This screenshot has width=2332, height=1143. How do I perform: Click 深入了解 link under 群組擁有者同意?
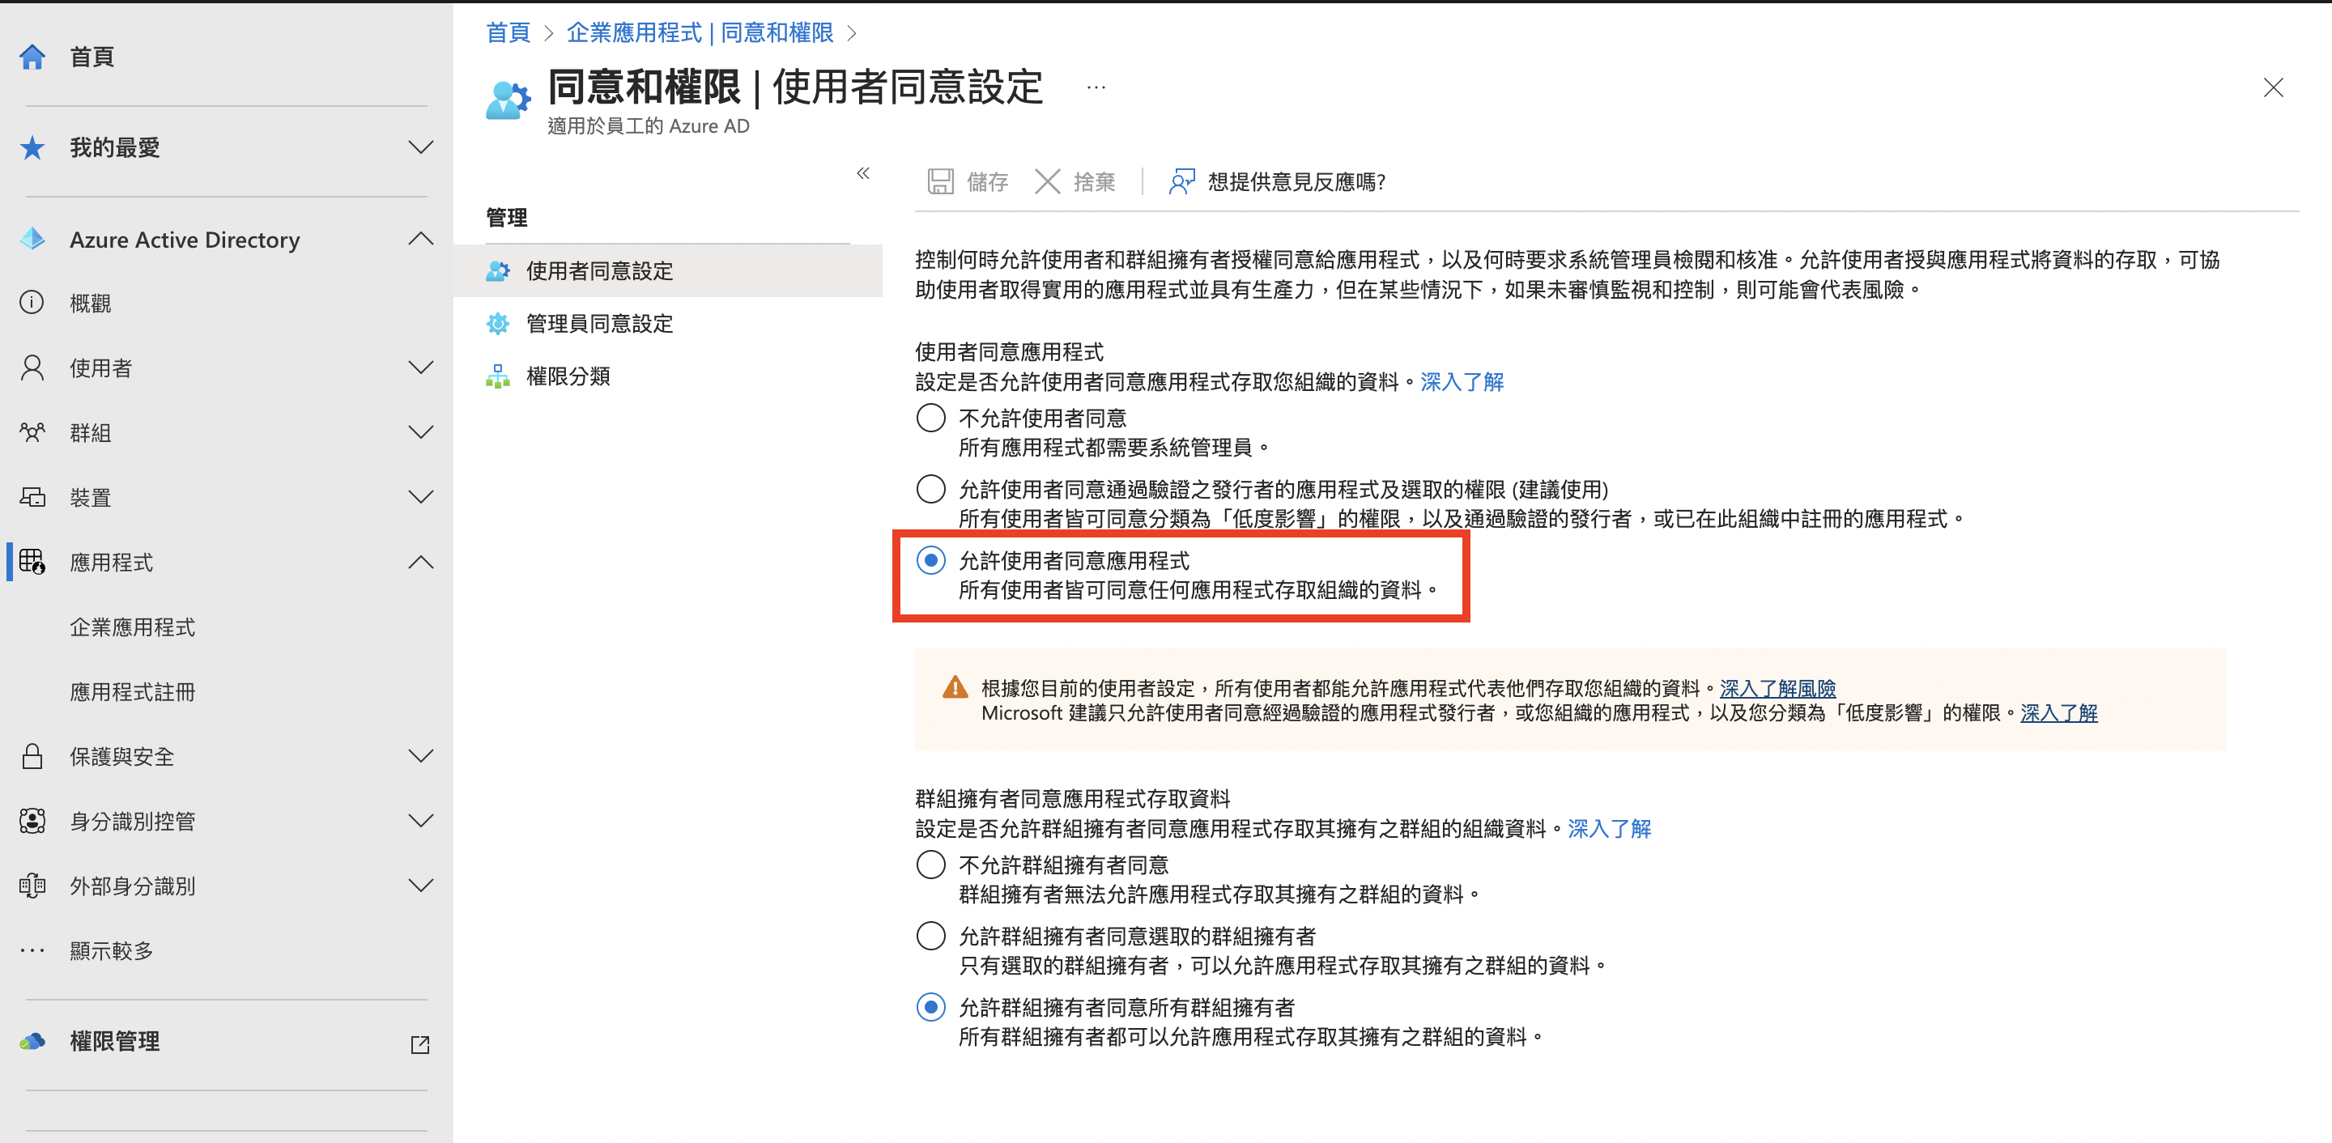1609,829
